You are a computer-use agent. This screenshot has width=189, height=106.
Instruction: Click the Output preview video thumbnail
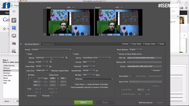(119, 22)
